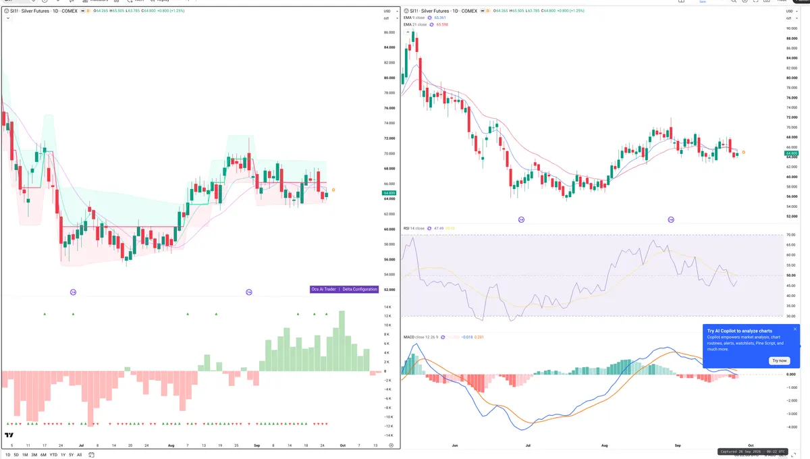This screenshot has width=810, height=459.
Task: Click the RSI 14 close legend label
Action: point(414,228)
